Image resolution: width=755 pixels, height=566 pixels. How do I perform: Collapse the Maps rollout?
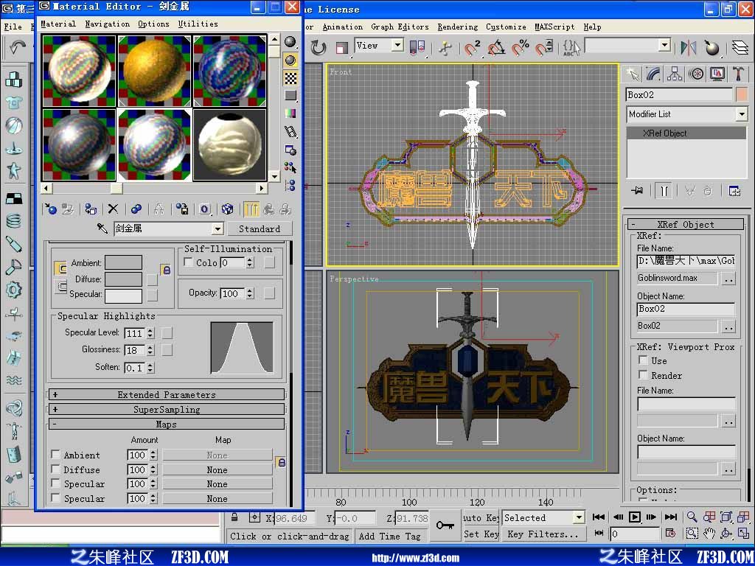[167, 424]
